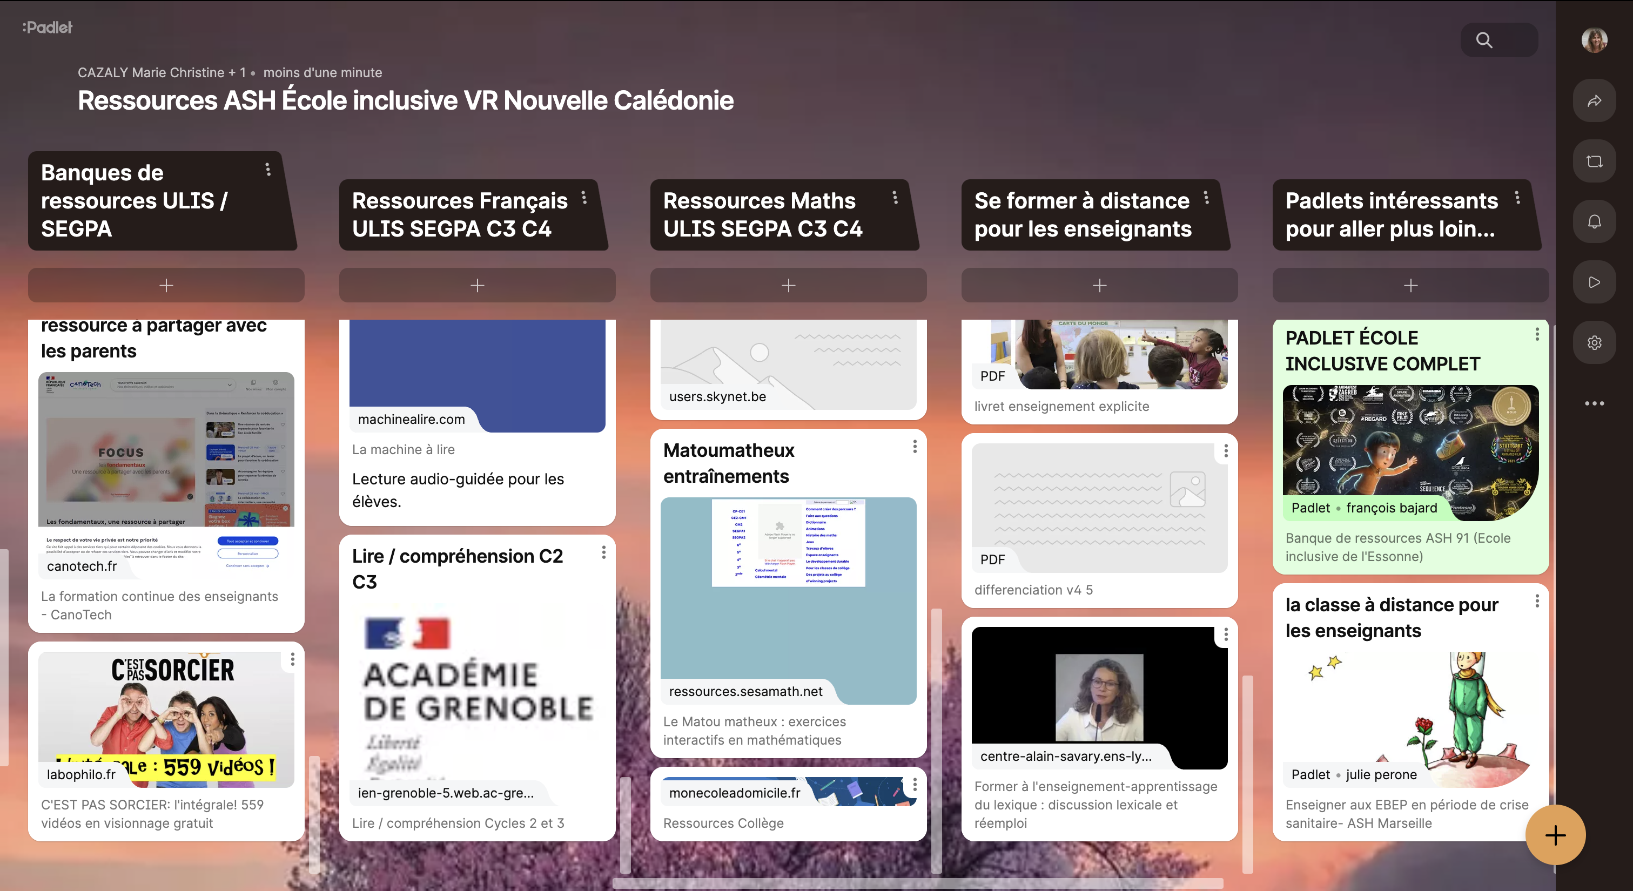Click the horizontal scrollbar at the bottom
The image size is (1633, 891).
[917, 883]
